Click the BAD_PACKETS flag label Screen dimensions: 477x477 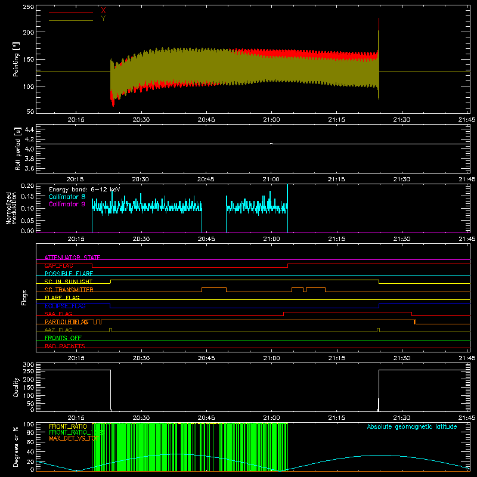(65, 346)
